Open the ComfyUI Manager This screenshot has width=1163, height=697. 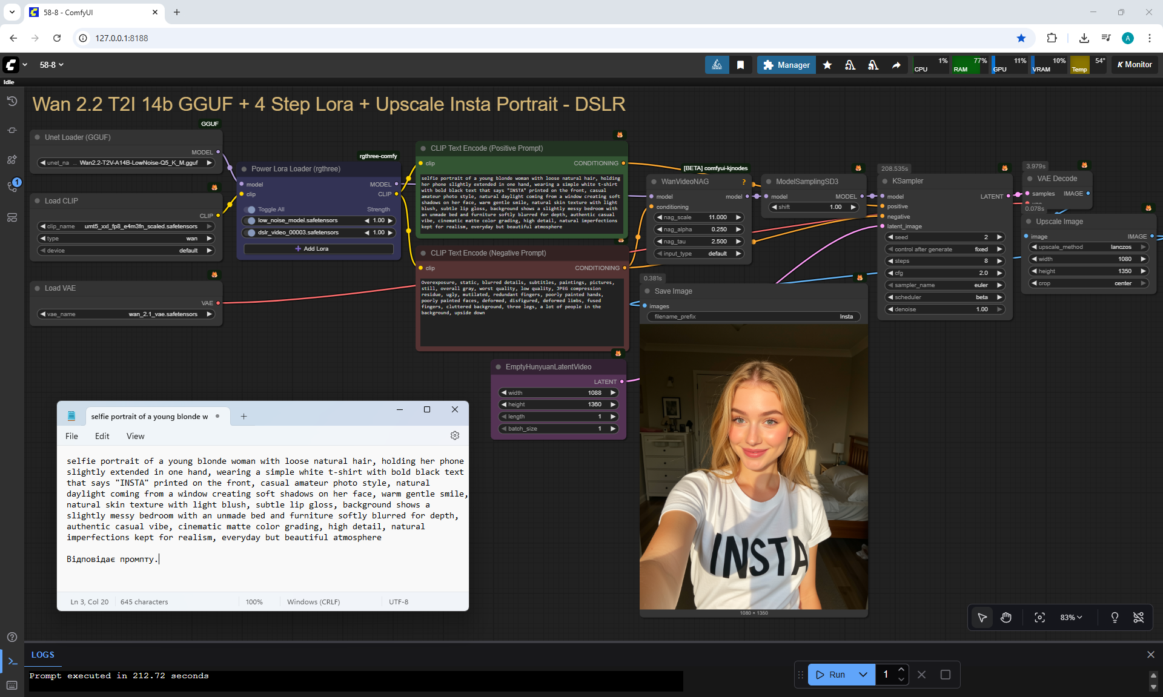click(x=786, y=65)
